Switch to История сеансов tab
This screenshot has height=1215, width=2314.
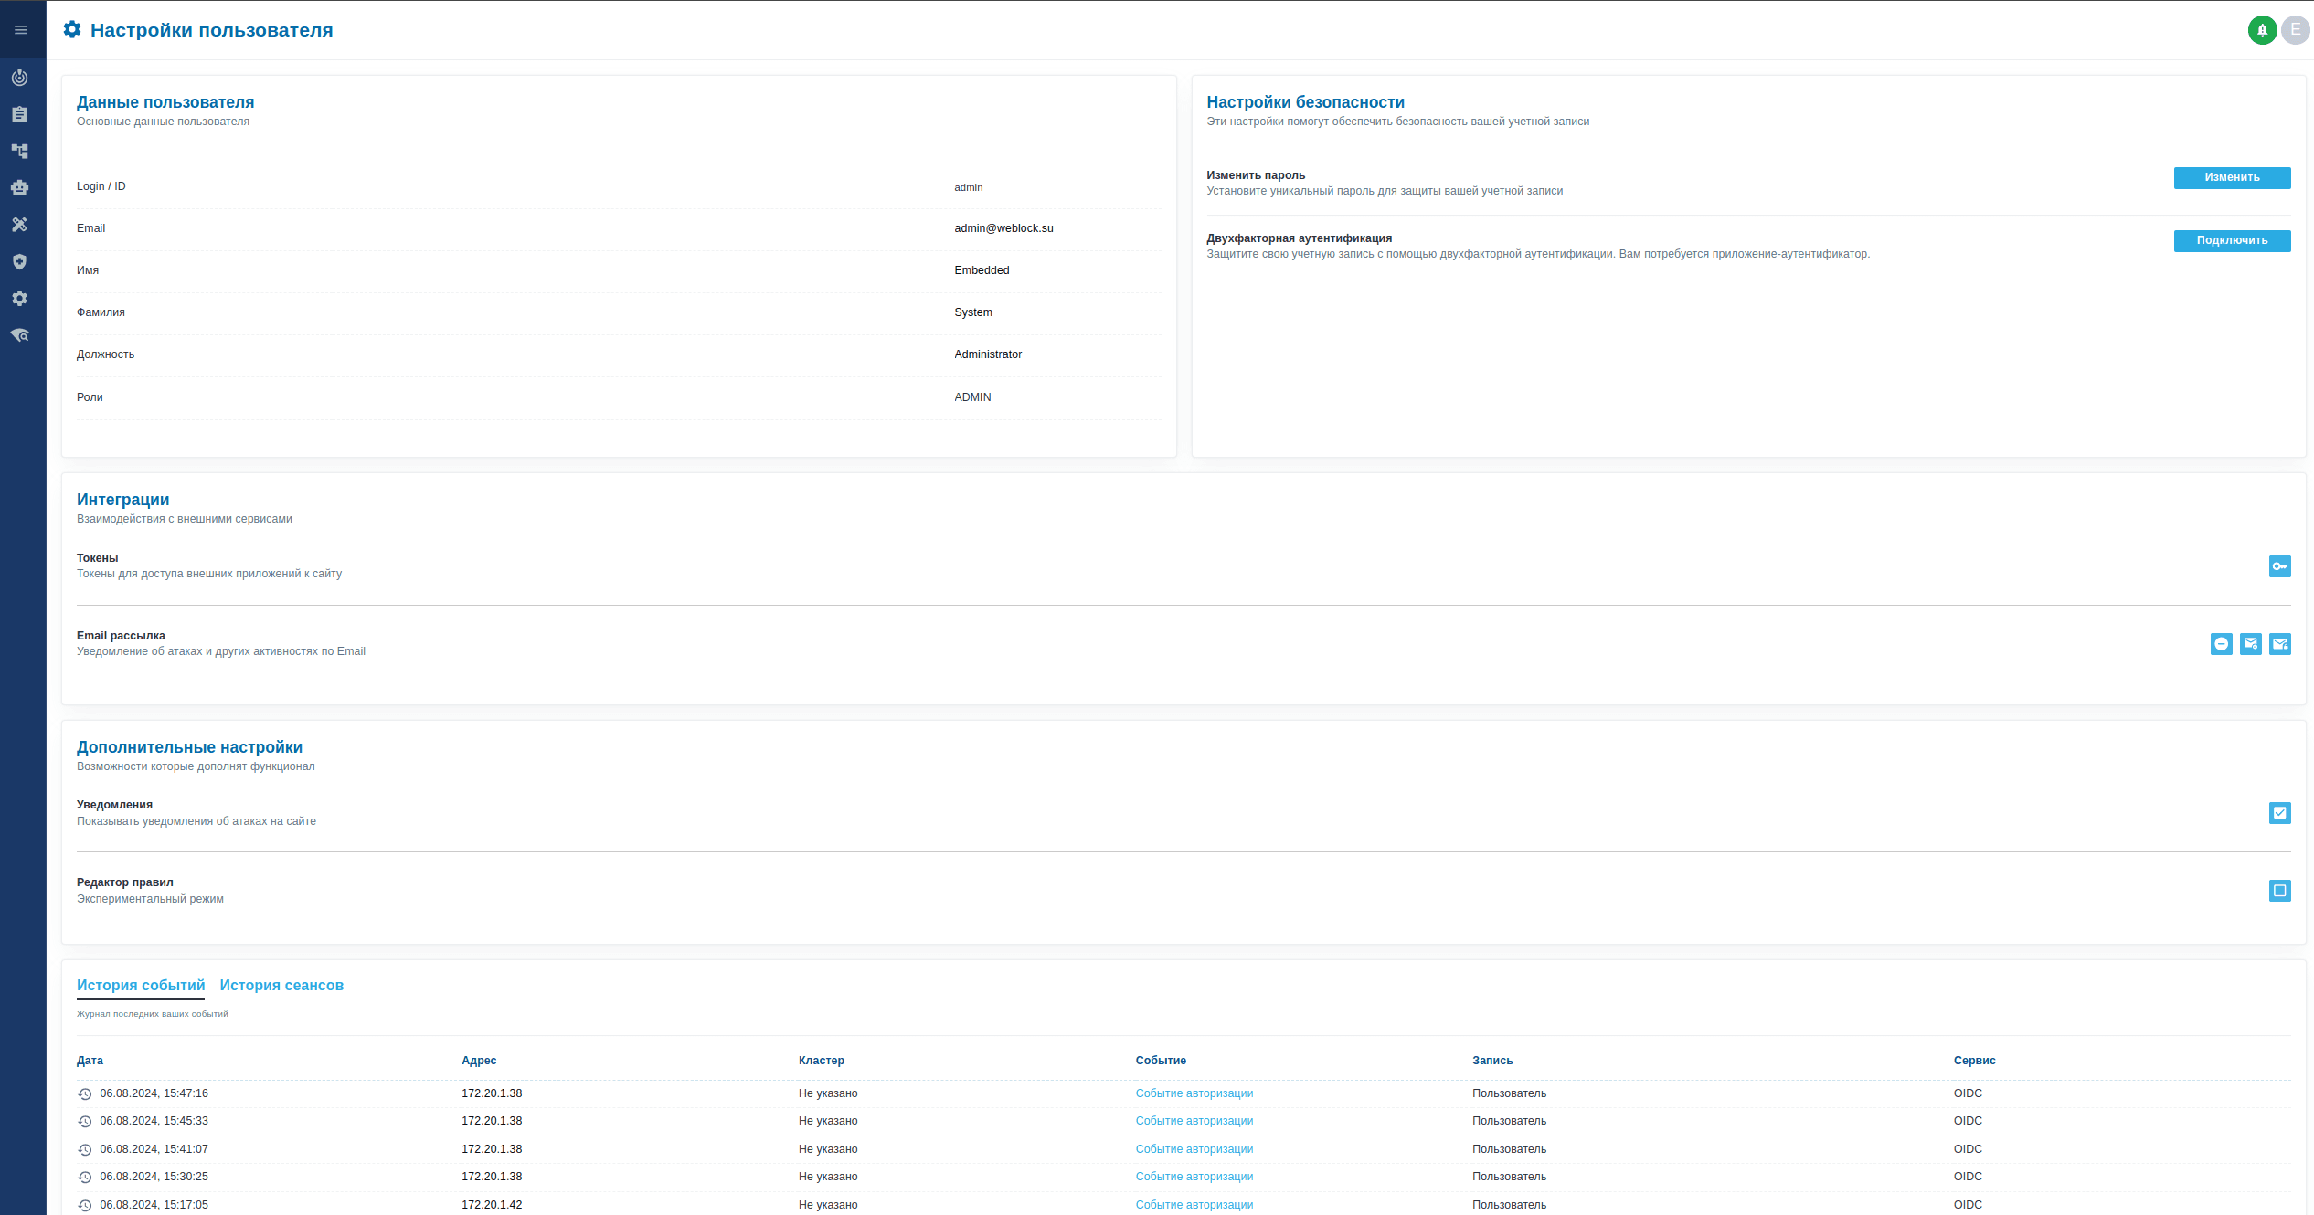(281, 985)
